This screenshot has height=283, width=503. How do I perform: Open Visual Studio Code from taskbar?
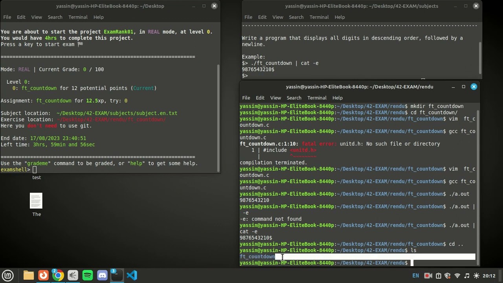(x=132, y=276)
